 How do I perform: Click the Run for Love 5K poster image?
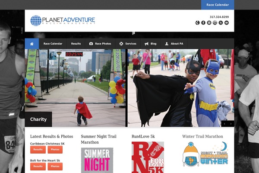[x=148, y=157]
